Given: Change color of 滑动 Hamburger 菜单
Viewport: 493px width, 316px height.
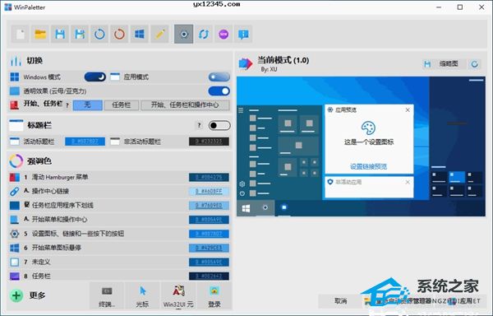Looking at the screenshot, I should [x=209, y=177].
